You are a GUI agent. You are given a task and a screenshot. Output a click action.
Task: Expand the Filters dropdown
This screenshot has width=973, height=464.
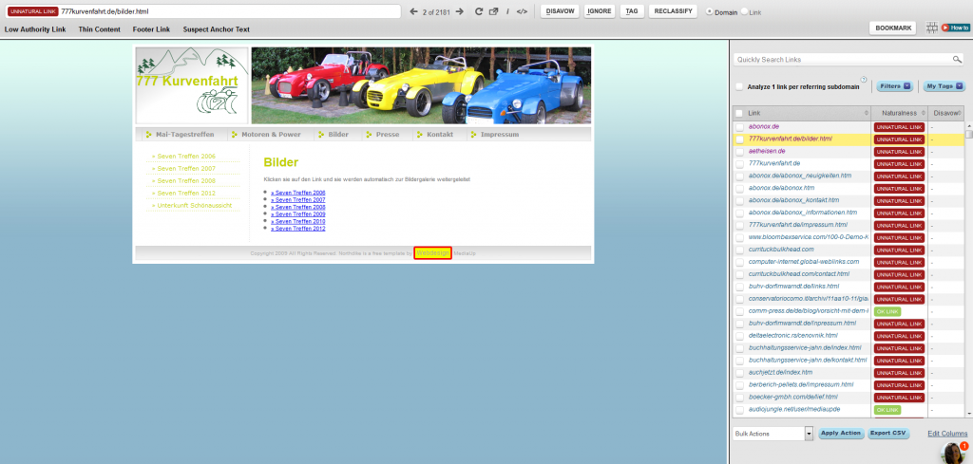pyautogui.click(x=894, y=86)
